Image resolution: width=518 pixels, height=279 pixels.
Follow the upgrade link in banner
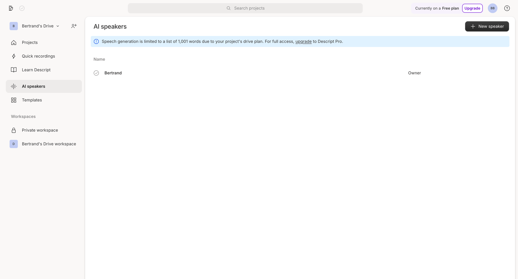click(x=304, y=41)
